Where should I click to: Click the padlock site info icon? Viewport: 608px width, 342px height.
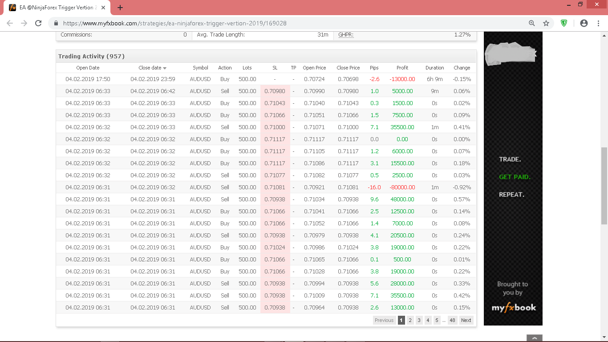point(56,23)
